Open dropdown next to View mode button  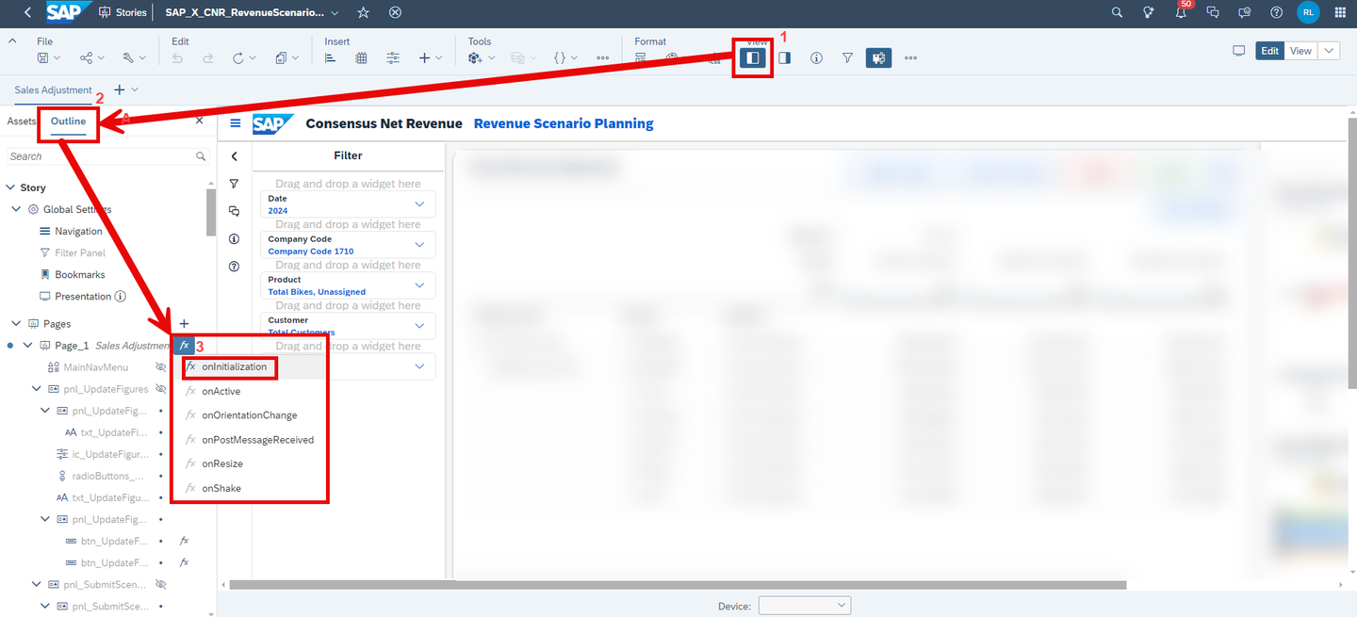pyautogui.click(x=1329, y=51)
